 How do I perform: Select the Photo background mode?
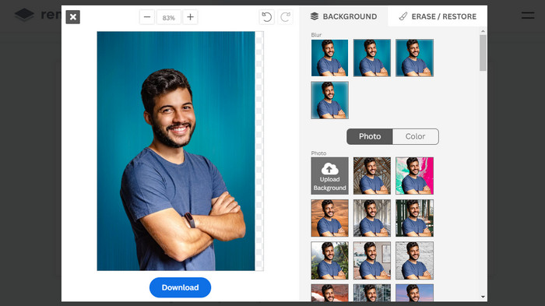[x=370, y=136]
